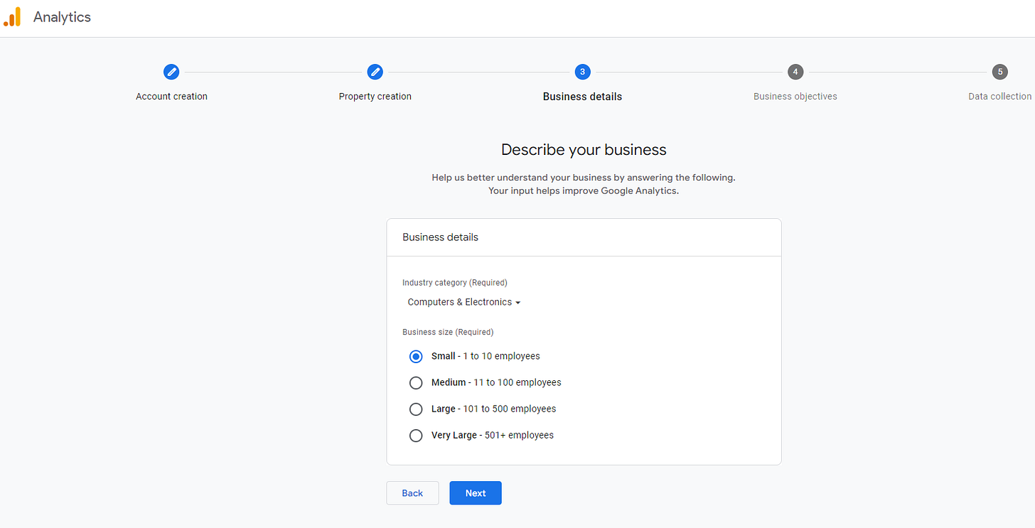Click the Analytics title text

(x=63, y=17)
